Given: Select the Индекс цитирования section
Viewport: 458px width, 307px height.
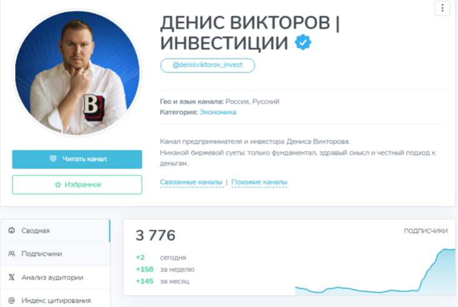Looking at the screenshot, I should click(55, 298).
